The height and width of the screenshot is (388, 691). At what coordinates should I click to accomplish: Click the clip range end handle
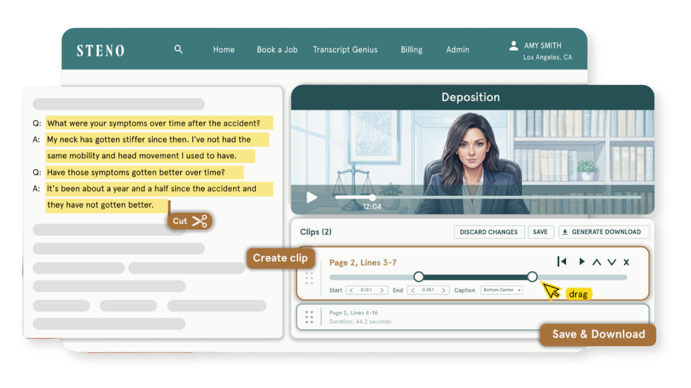point(532,277)
